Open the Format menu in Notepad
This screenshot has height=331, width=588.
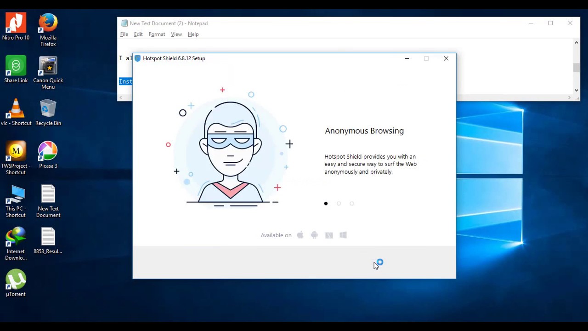[157, 34]
